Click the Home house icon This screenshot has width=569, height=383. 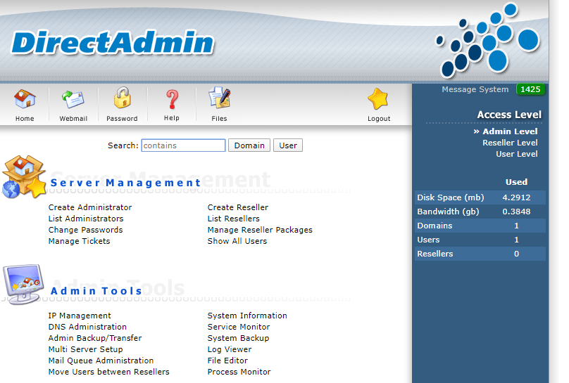[x=25, y=99]
